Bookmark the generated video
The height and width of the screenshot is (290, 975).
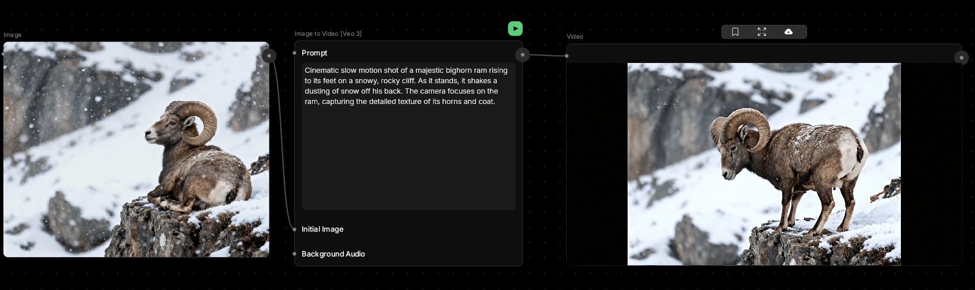(735, 32)
